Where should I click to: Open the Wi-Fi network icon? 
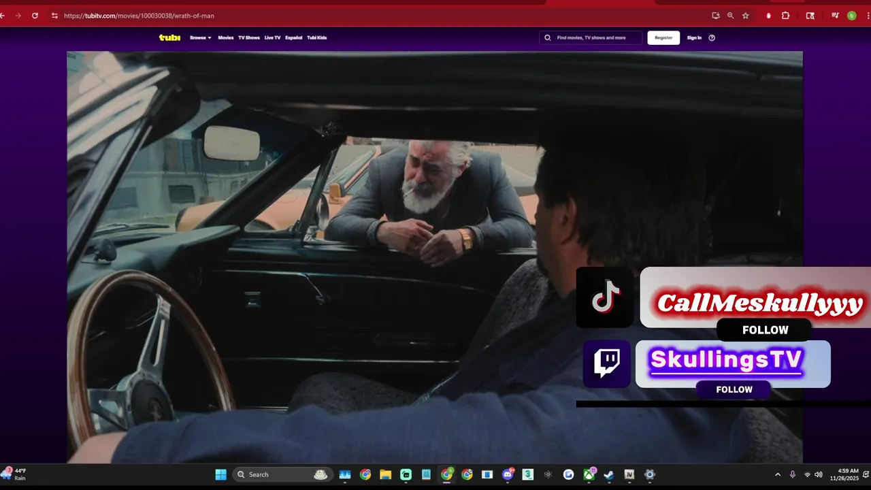click(x=808, y=474)
